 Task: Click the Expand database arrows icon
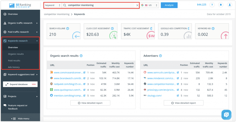(7, 85)
